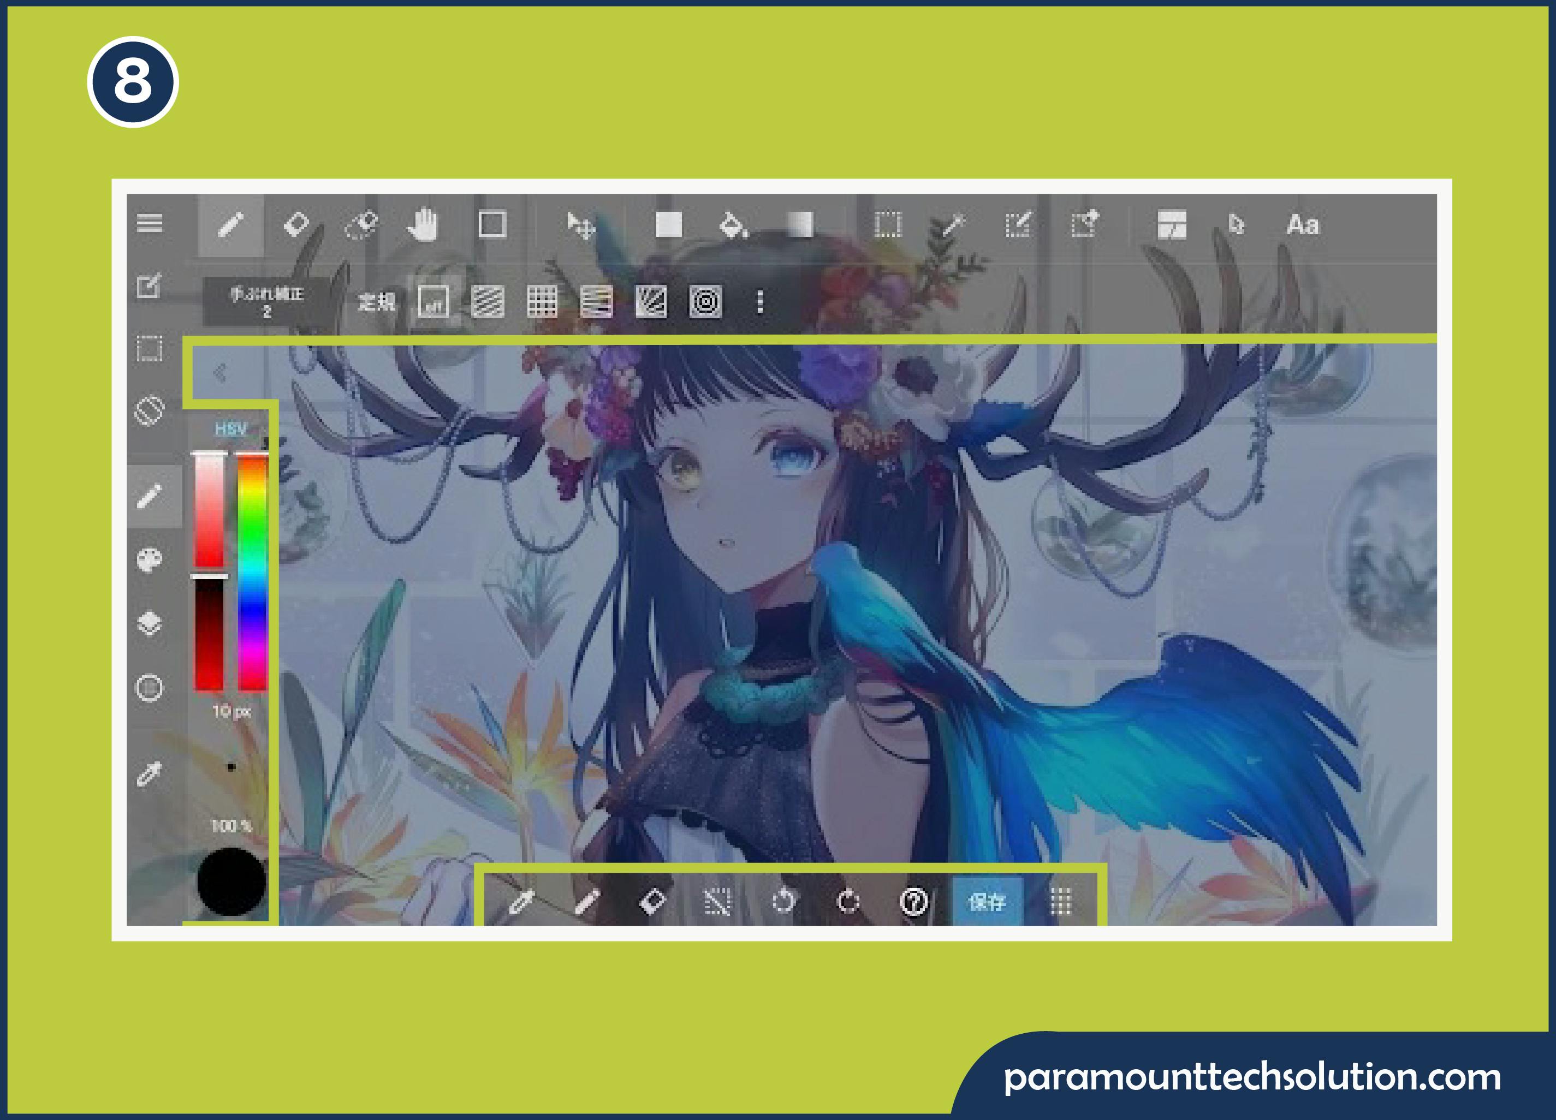Image resolution: width=1556 pixels, height=1120 pixels.
Task: Click the rotate canvas sidebar icon
Action: 150,411
